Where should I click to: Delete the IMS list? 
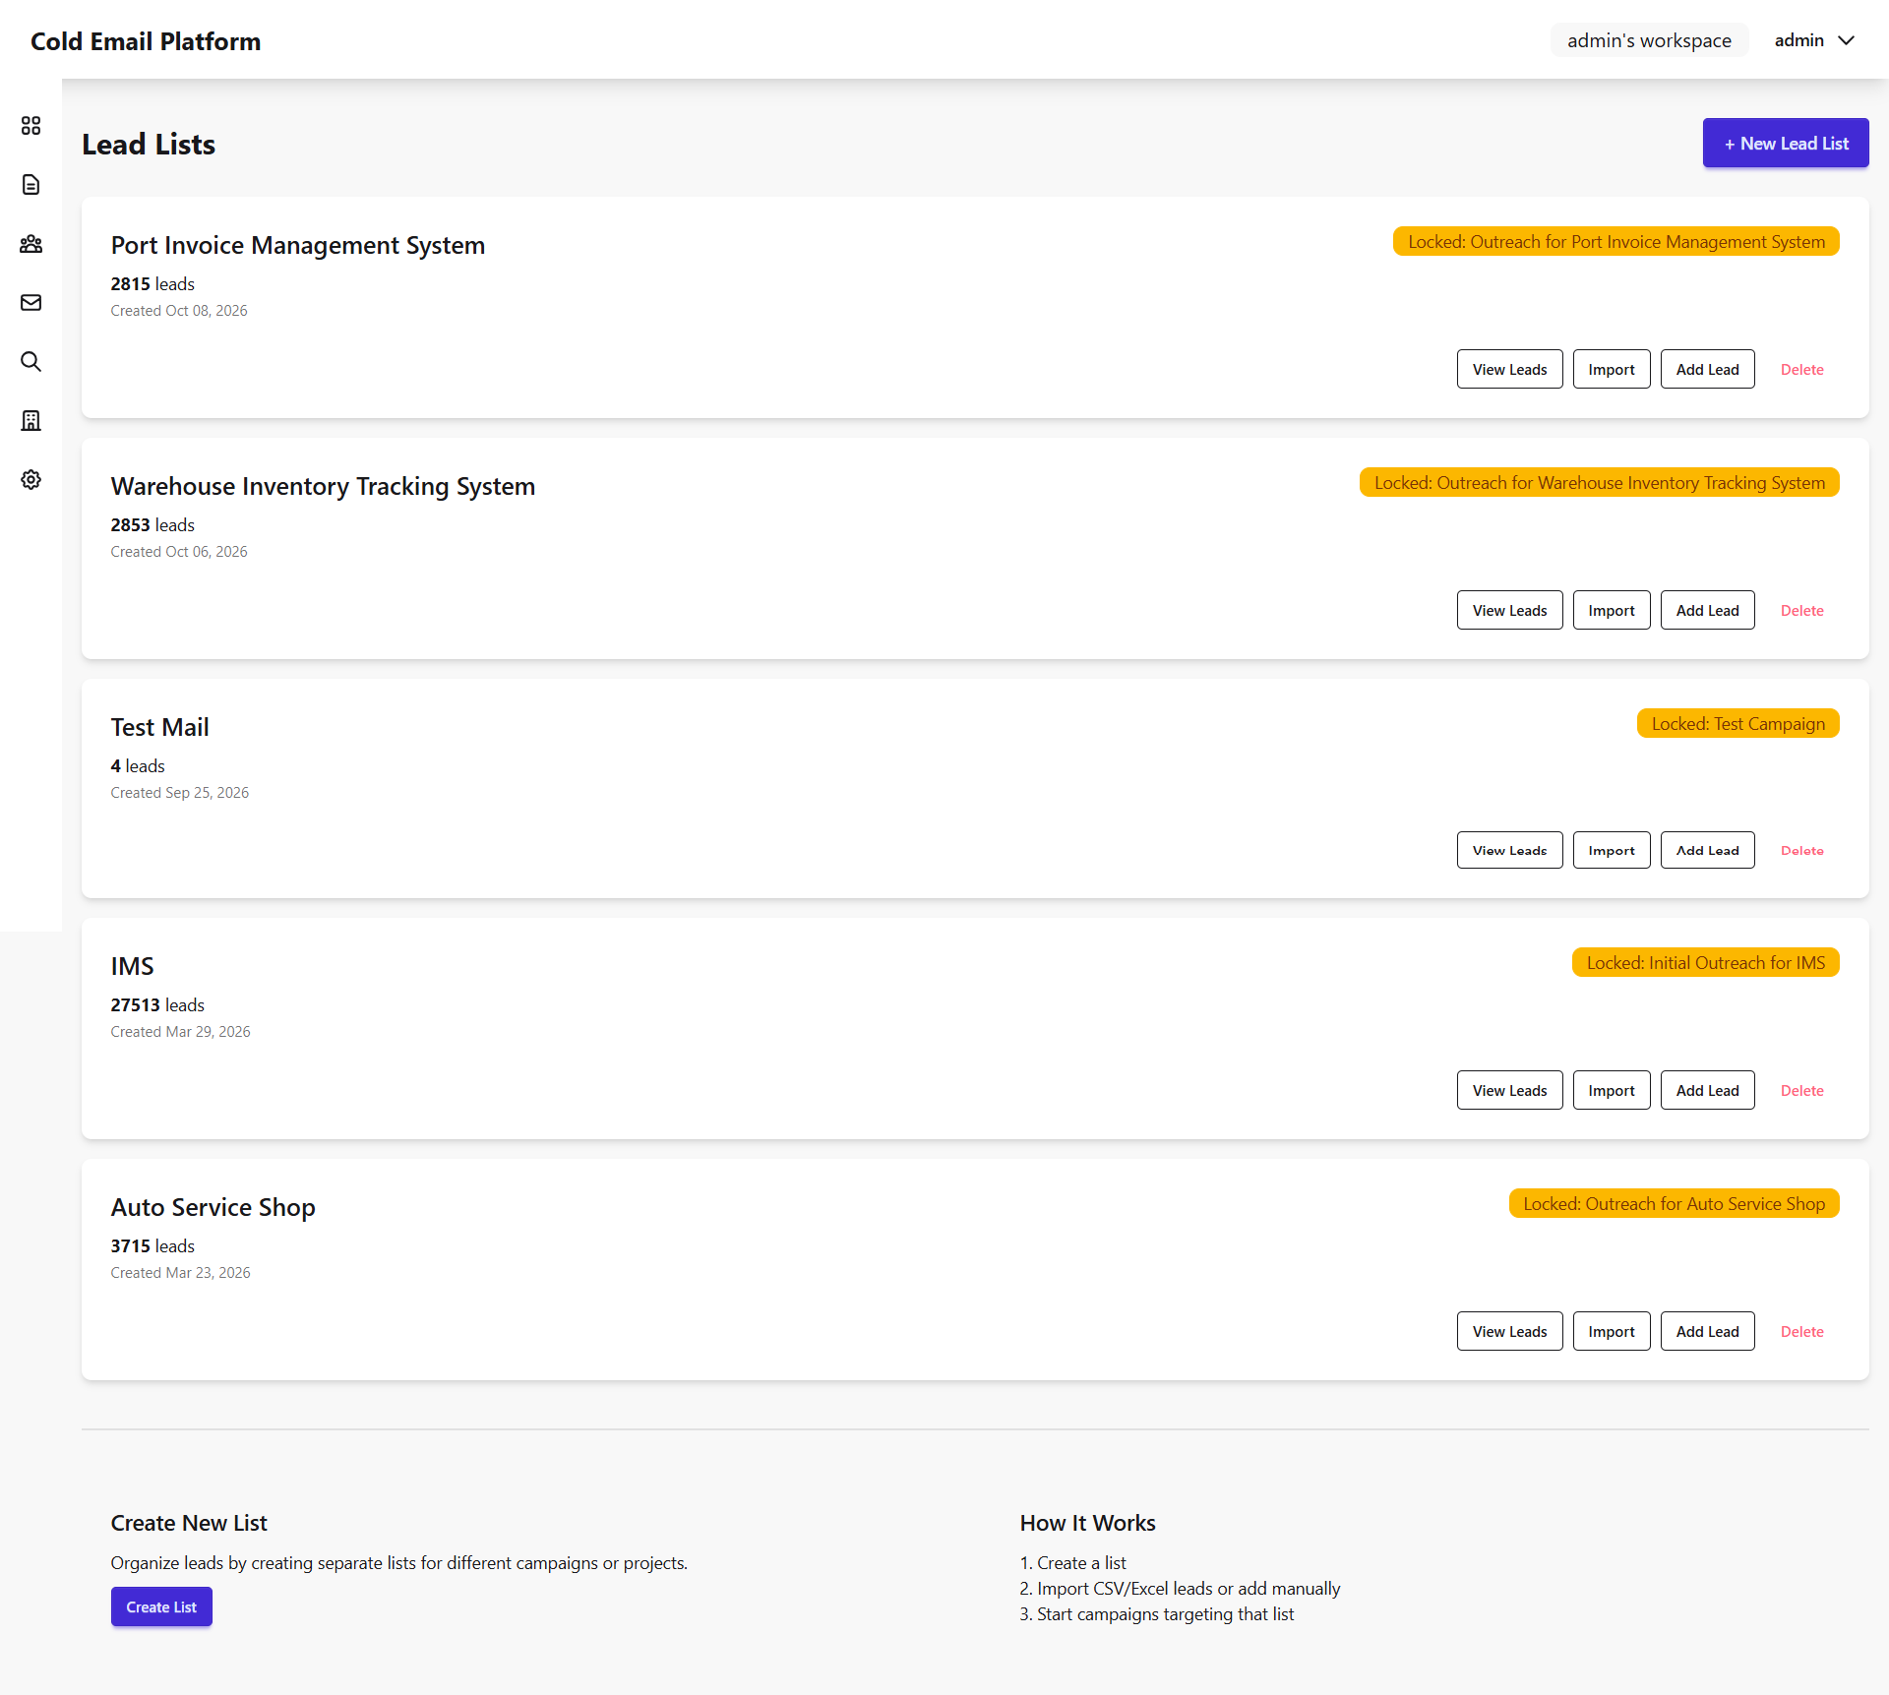[x=1801, y=1091]
